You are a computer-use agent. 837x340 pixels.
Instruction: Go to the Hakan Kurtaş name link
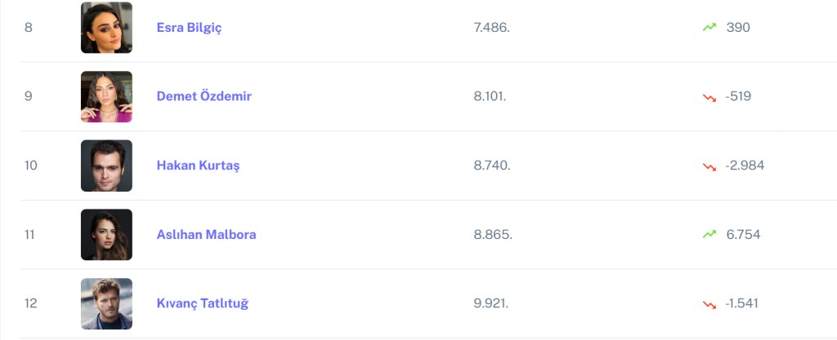[x=198, y=166]
